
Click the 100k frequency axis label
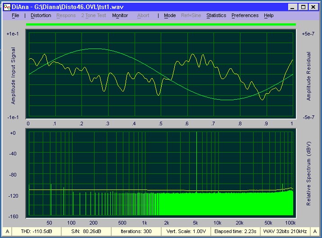290,223
